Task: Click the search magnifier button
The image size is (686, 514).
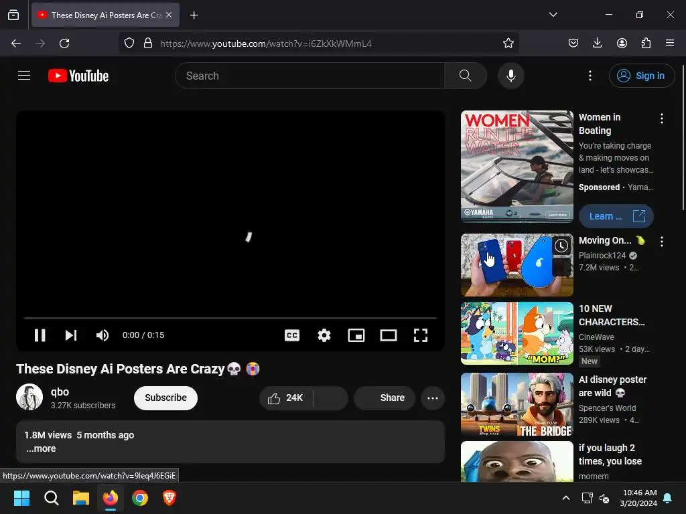Action: coord(466,76)
